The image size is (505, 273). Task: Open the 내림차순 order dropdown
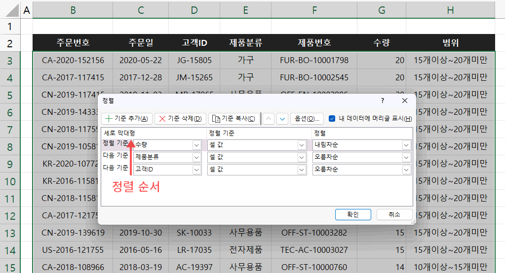pyautogui.click(x=406, y=145)
